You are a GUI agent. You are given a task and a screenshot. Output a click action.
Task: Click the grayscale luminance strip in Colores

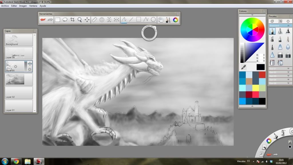pos(242,53)
